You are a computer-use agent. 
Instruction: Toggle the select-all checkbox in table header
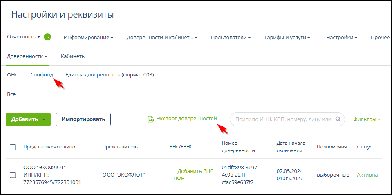[x=13, y=147]
